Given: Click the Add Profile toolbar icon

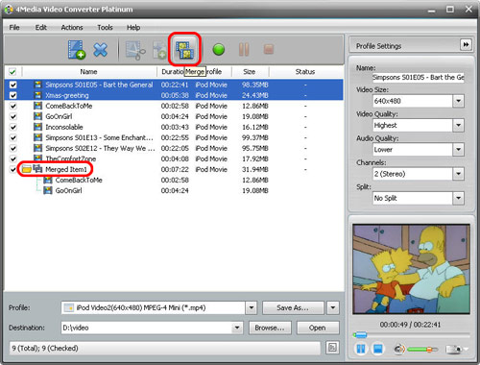Looking at the screenshot, I should coord(159,50).
